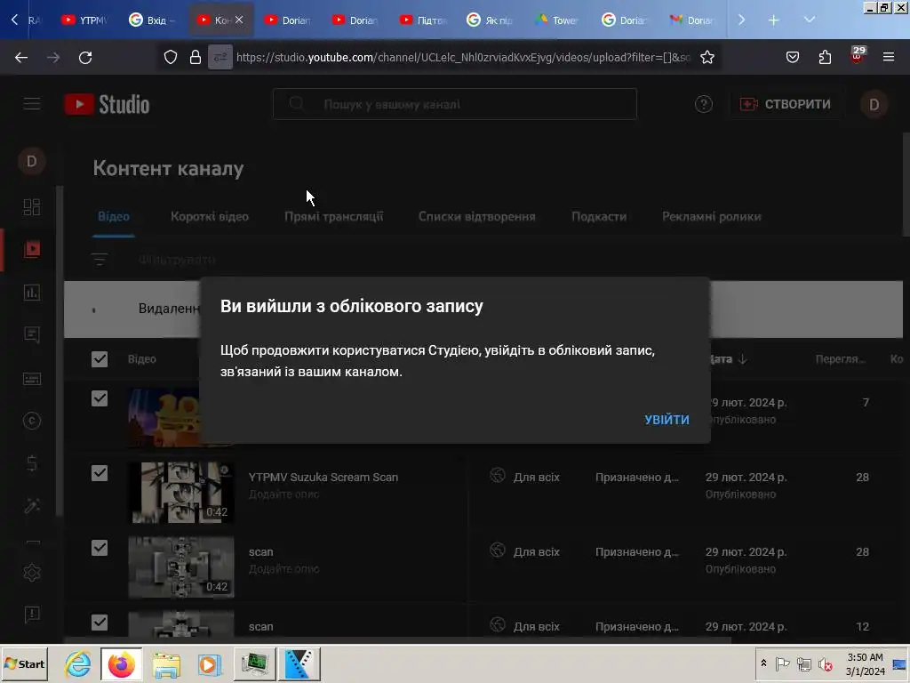Open Comments icon in sidebar
This screenshot has width=910, height=683.
[32, 335]
